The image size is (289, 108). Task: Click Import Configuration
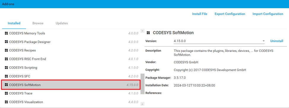click(x=268, y=14)
